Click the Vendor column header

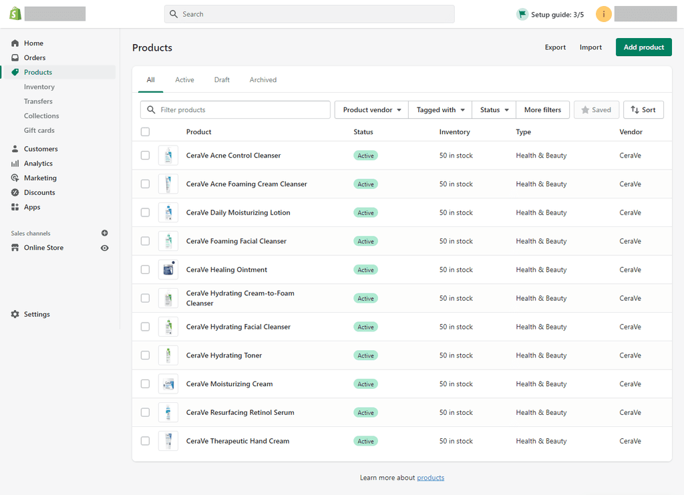point(631,132)
